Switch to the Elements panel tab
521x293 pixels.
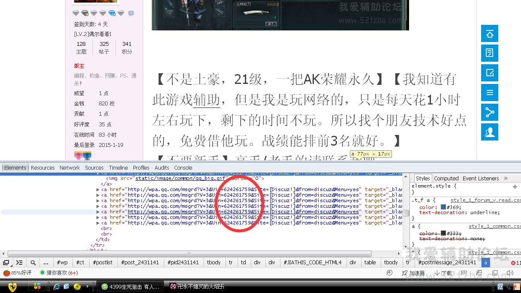[15, 168]
